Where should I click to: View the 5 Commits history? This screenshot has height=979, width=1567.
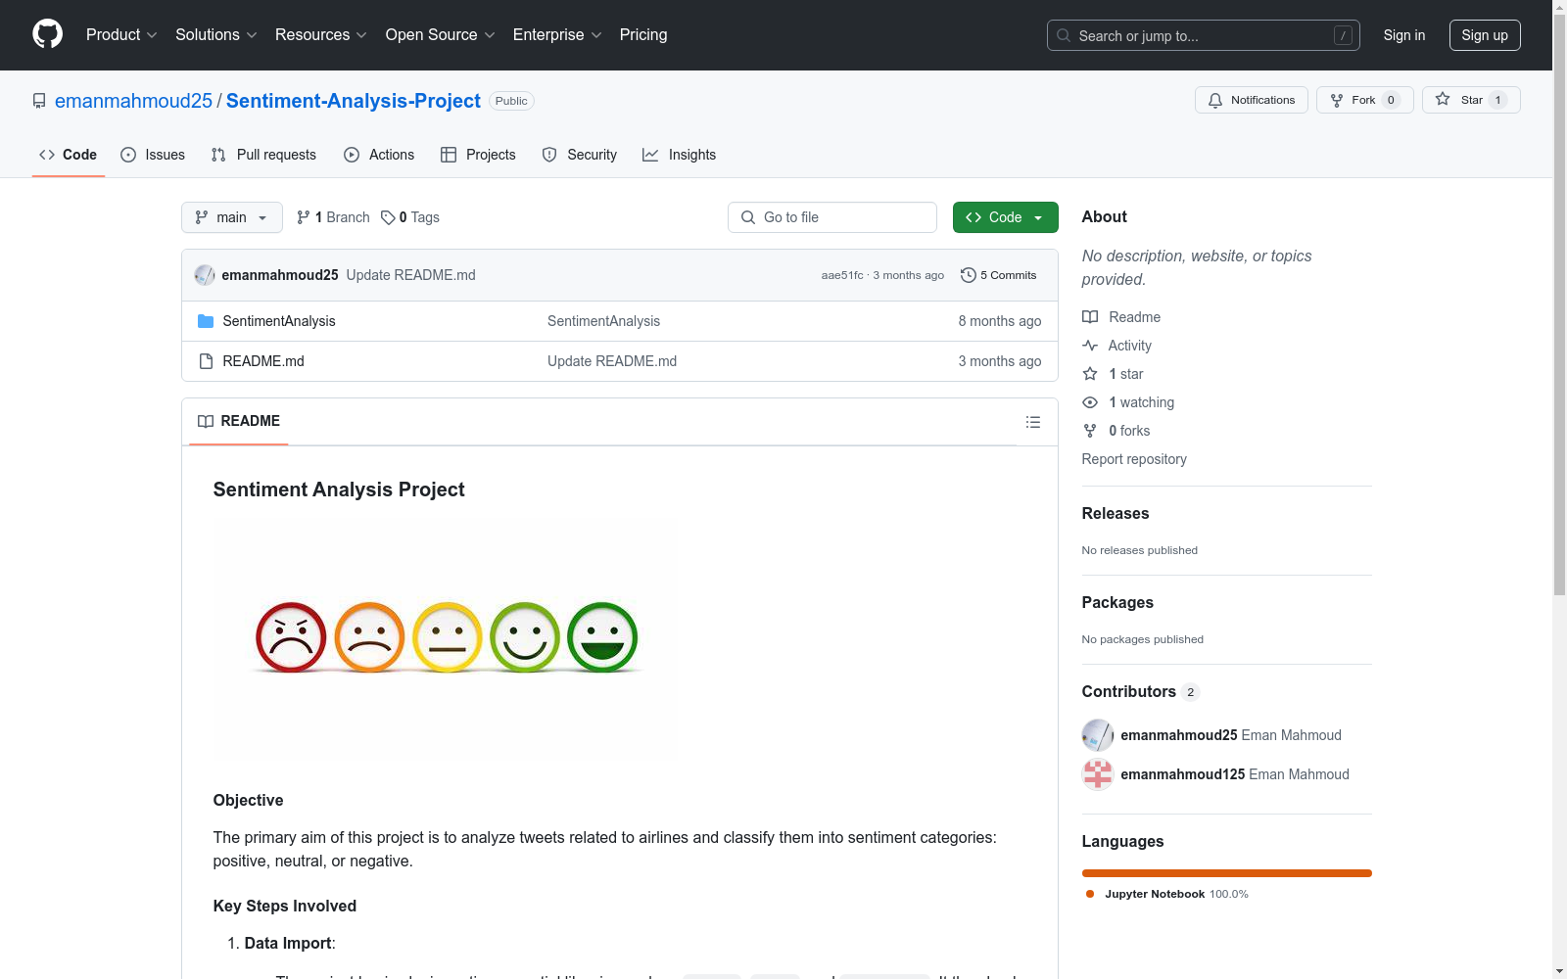[x=999, y=275]
